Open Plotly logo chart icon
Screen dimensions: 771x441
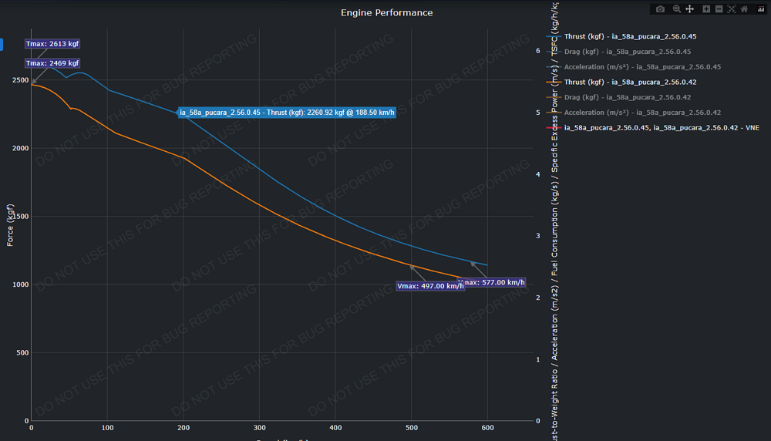761,8
